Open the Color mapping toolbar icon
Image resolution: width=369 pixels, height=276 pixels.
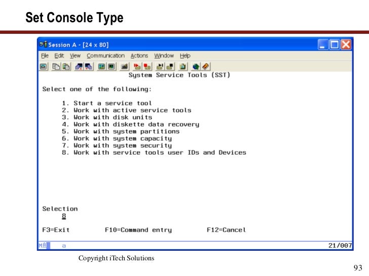click(x=112, y=67)
